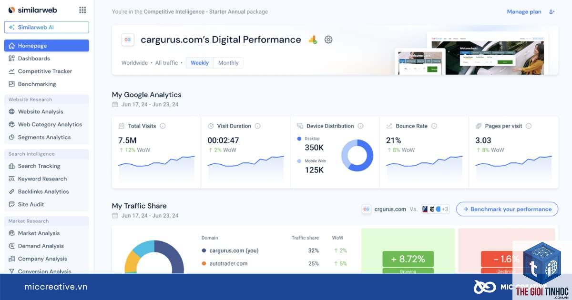Click the Site Audit icon

pyautogui.click(x=12, y=205)
